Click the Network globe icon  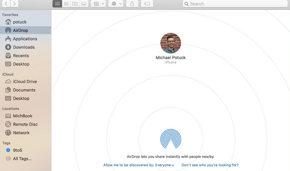[x=8, y=133]
